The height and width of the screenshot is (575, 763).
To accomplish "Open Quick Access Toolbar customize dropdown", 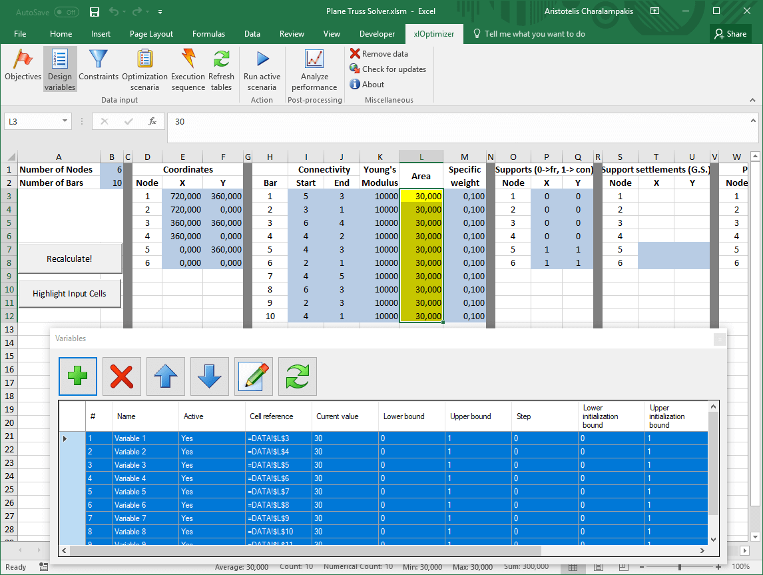I will click(x=160, y=12).
